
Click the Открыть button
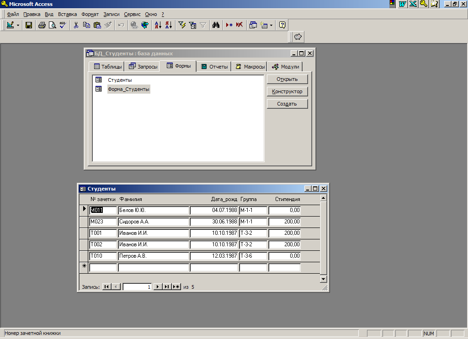click(x=287, y=79)
